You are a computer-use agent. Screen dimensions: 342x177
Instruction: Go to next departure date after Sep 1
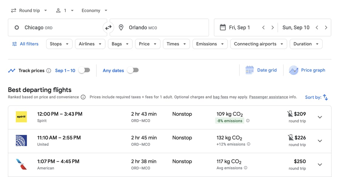point(273,28)
